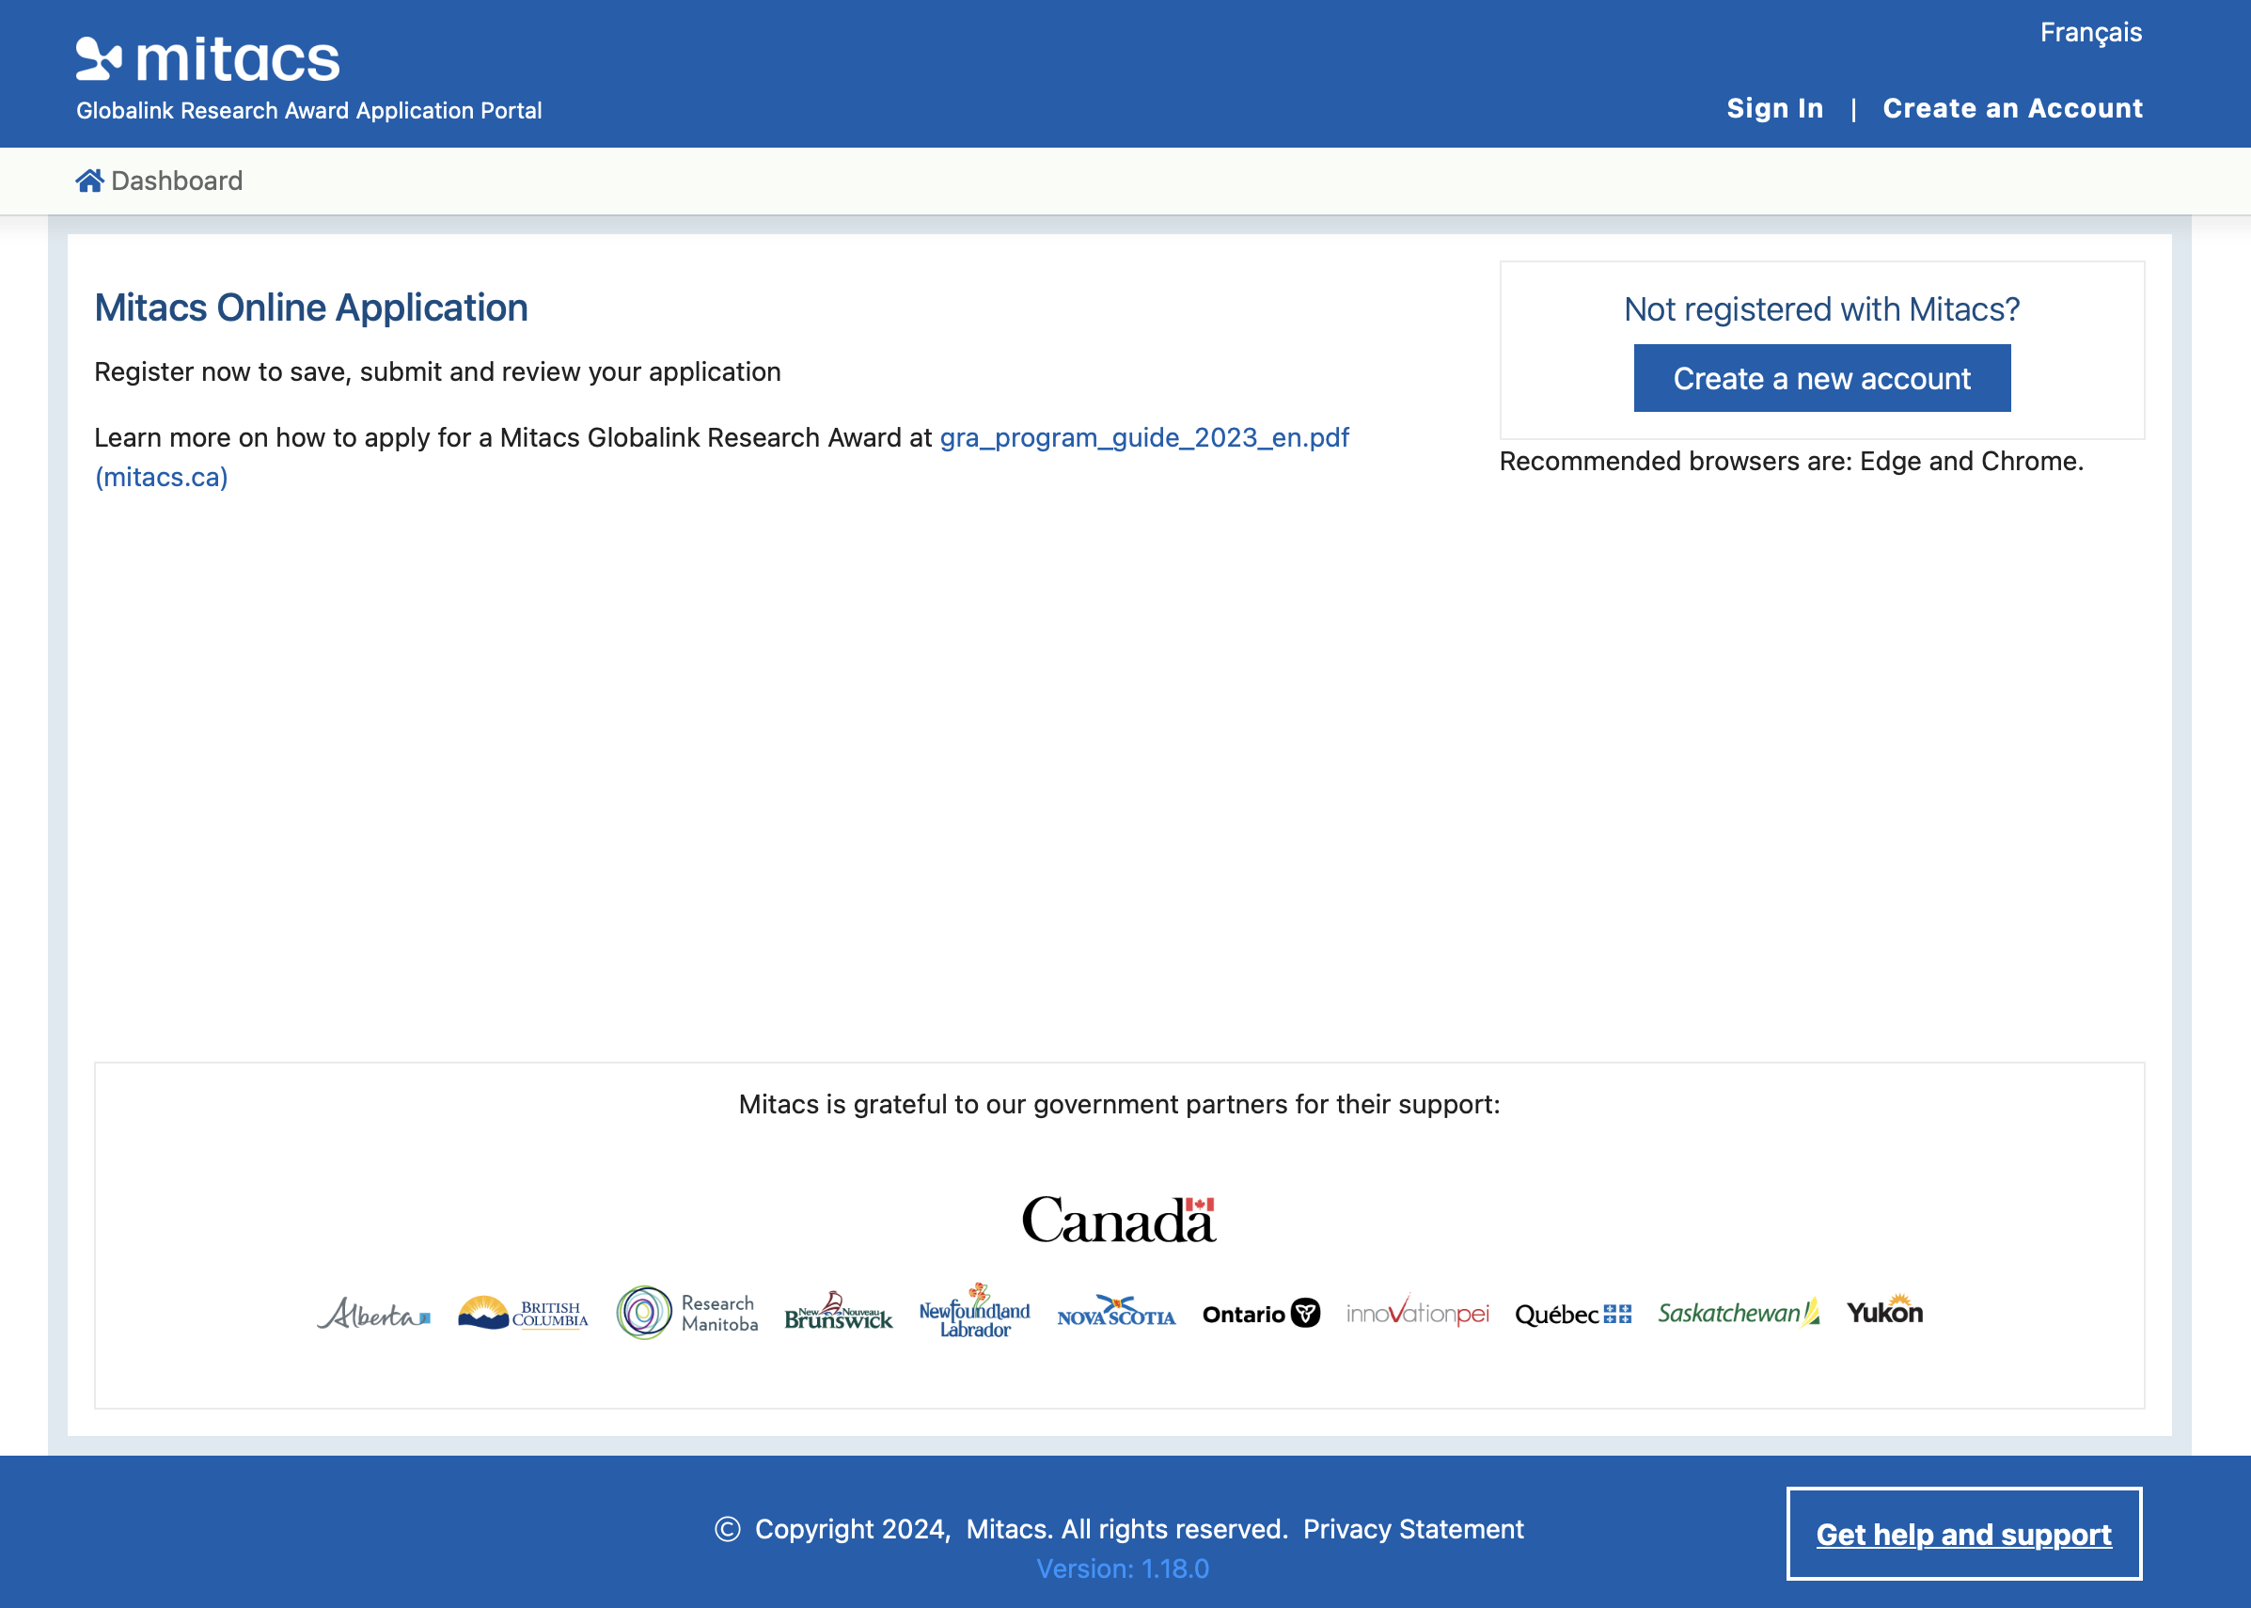Open the Research Manitoba logo
This screenshot has height=1608, width=2251.
click(687, 1313)
